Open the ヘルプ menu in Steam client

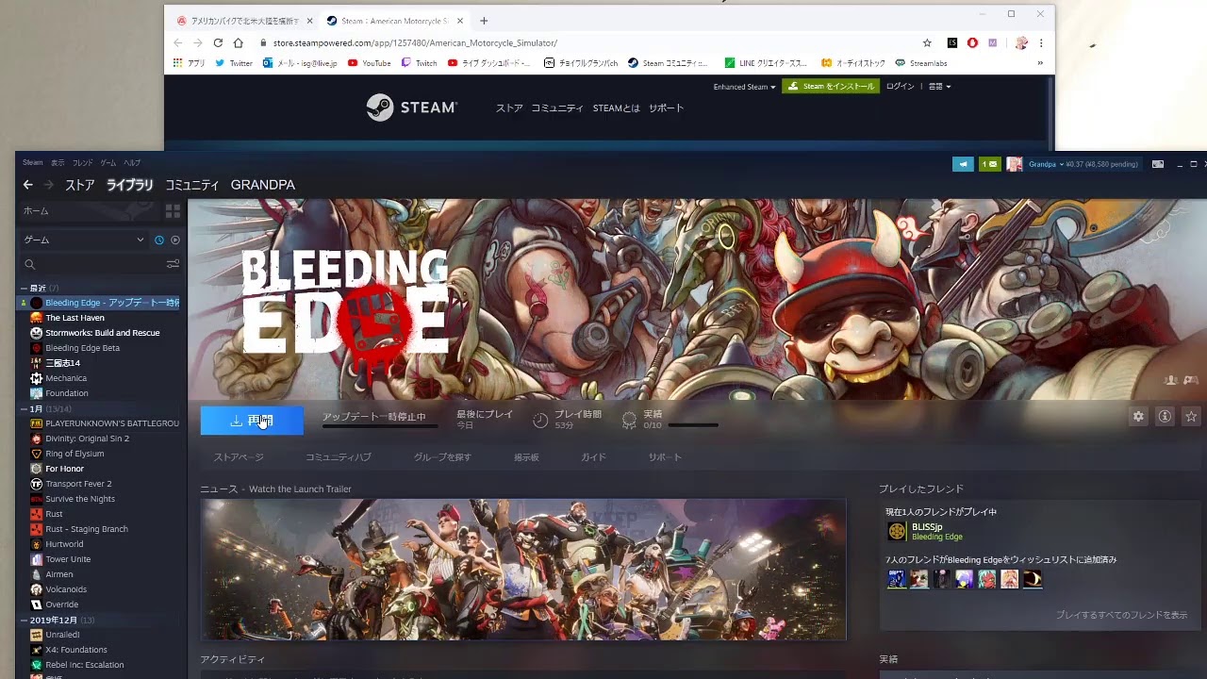click(x=132, y=163)
